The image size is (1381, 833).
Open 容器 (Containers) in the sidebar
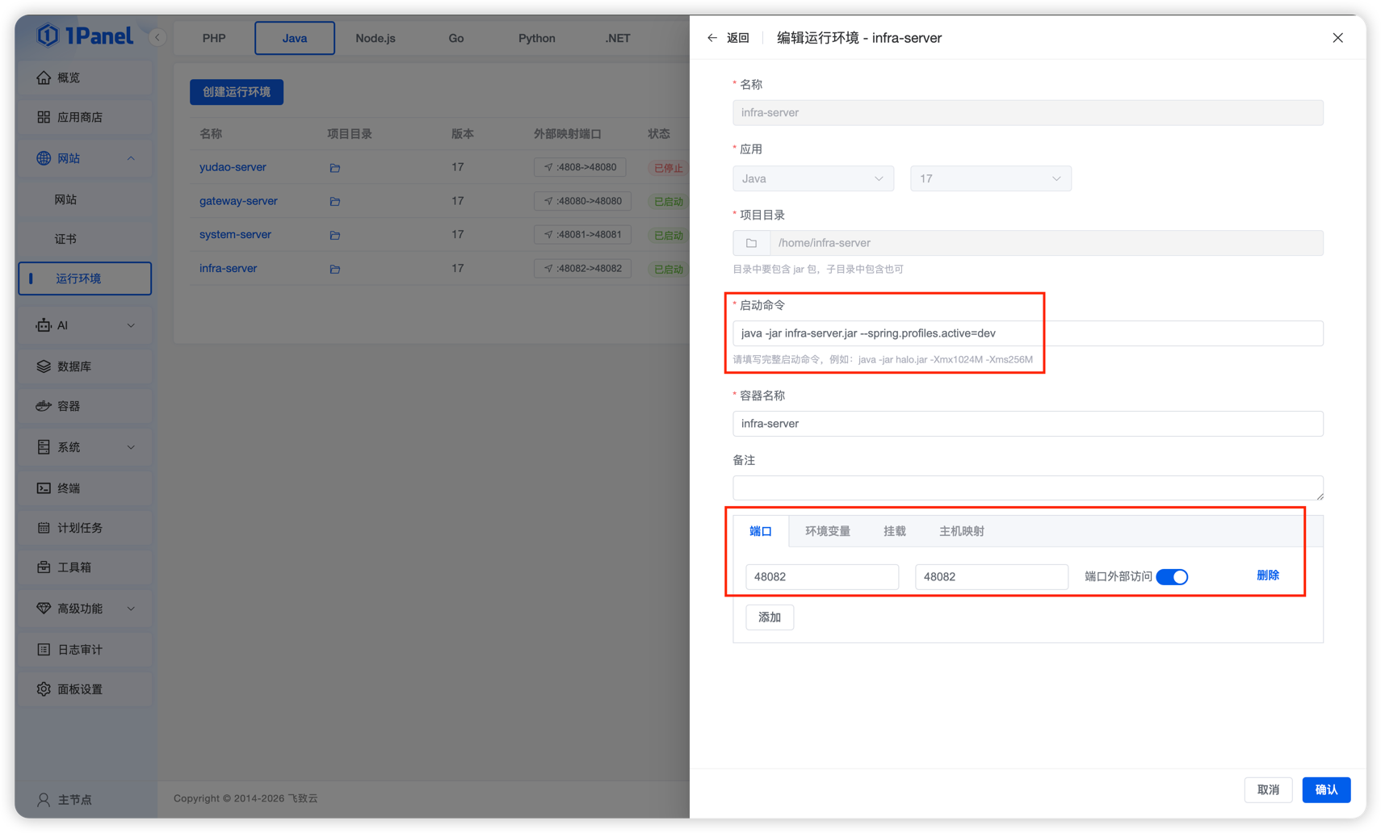(69, 406)
